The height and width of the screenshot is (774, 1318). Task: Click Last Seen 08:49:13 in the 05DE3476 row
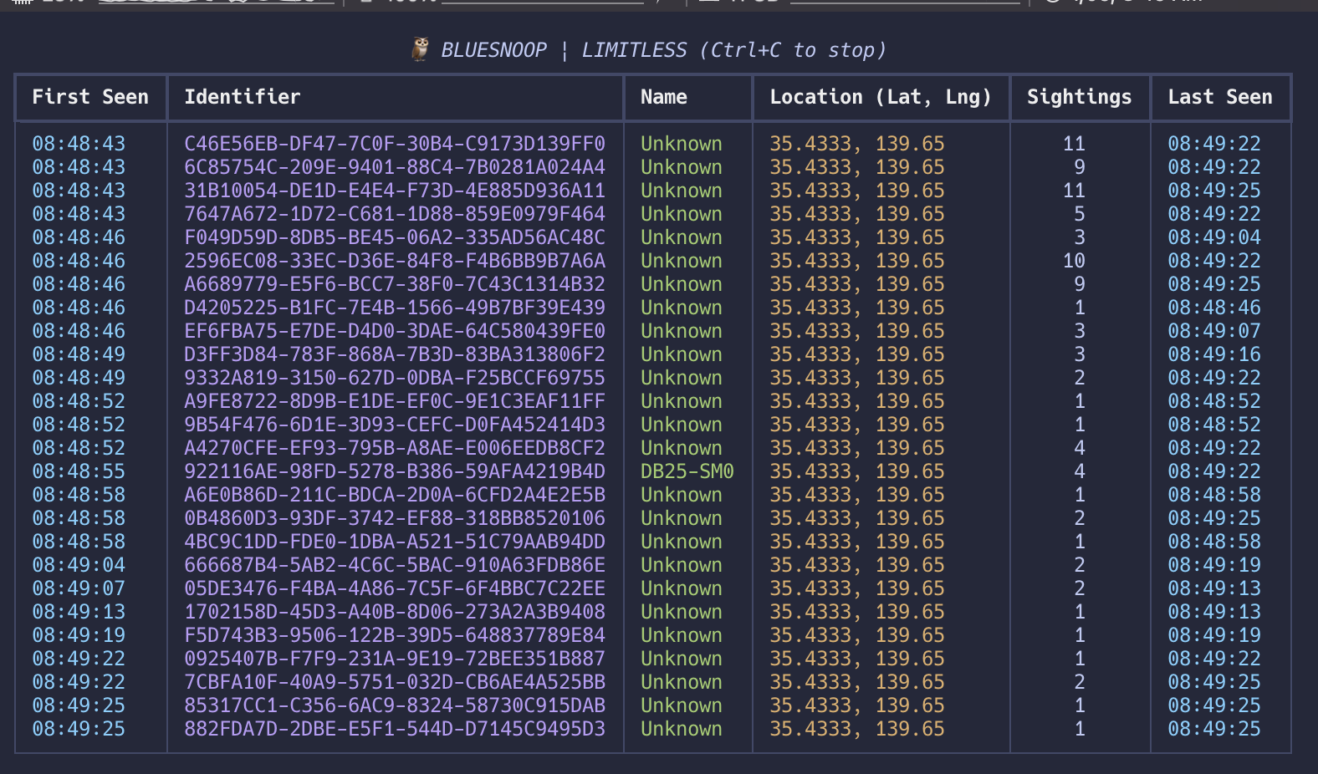tap(1214, 588)
